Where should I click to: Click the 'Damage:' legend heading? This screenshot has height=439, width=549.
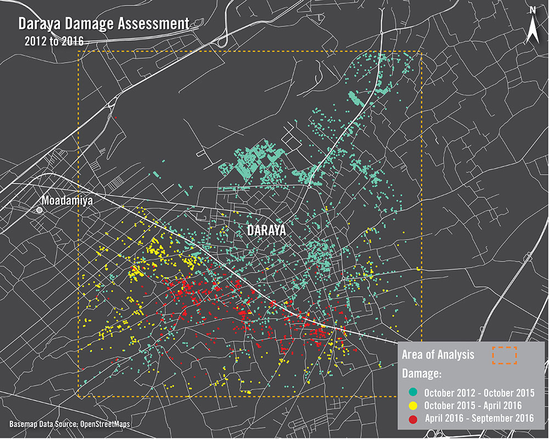tap(422, 374)
